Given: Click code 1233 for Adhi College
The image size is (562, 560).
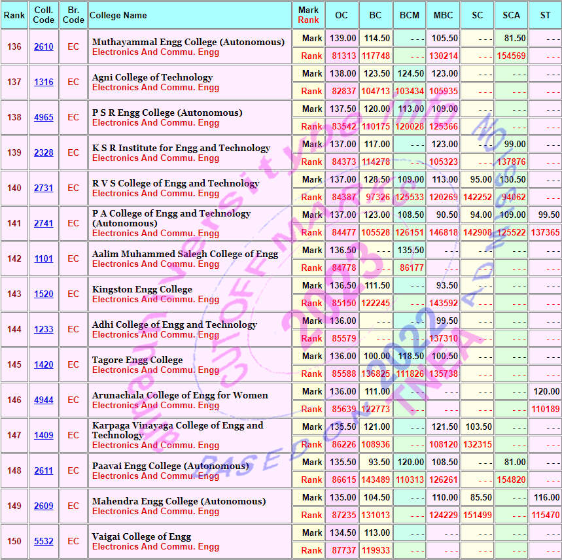Looking at the screenshot, I should click(x=44, y=330).
